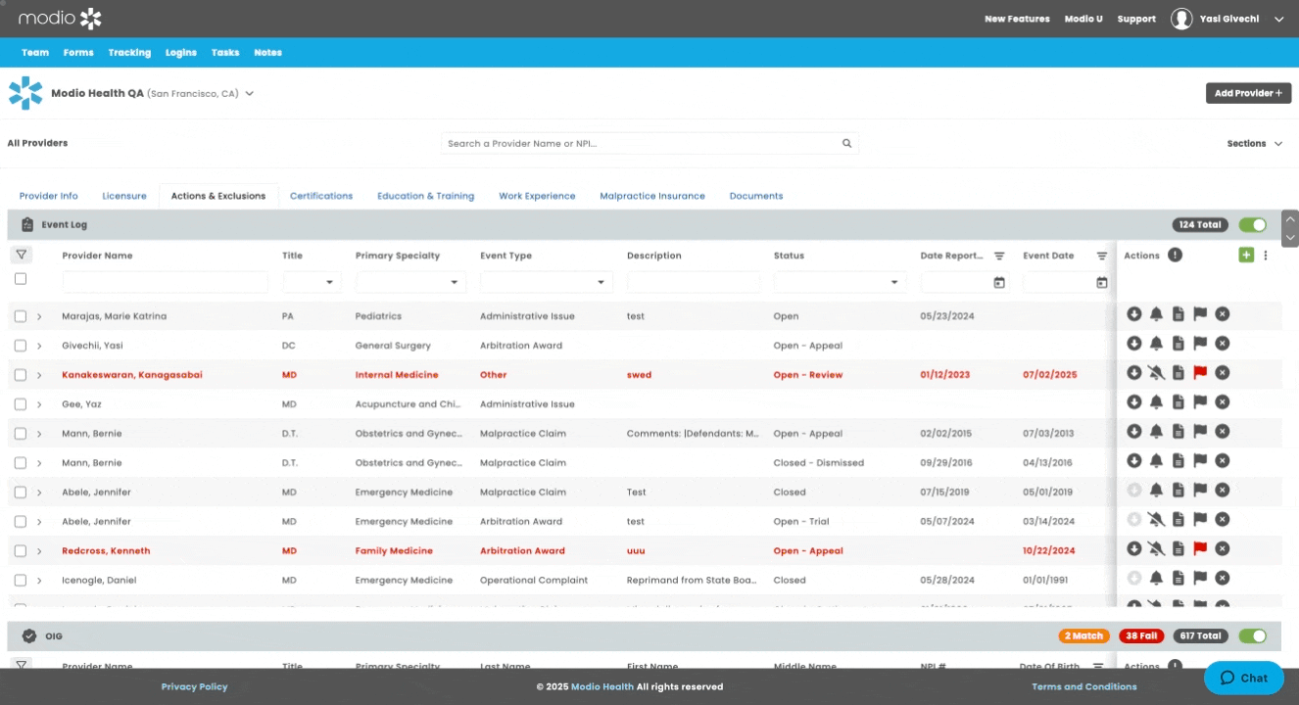Download the Marajas, Marie Katrina event record
Image resolution: width=1299 pixels, height=705 pixels.
tap(1133, 314)
